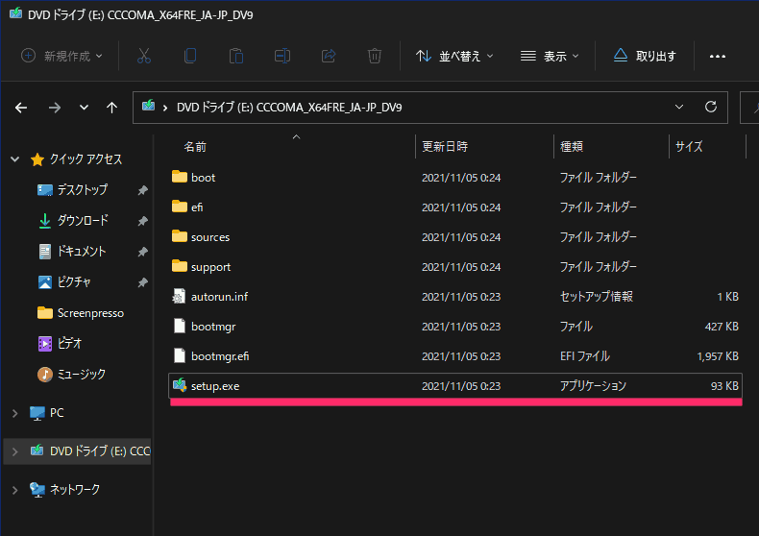The width and height of the screenshot is (759, 536).
Task: Open ドキュメント in sidebar
Action: click(82, 251)
